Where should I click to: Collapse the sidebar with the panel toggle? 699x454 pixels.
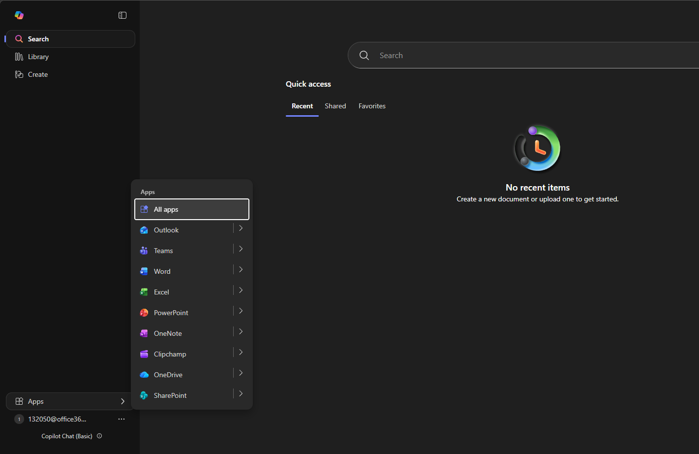pyautogui.click(x=122, y=15)
